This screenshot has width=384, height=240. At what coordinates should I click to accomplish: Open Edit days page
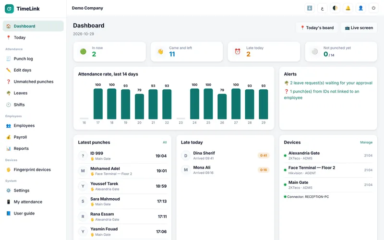[33, 70]
